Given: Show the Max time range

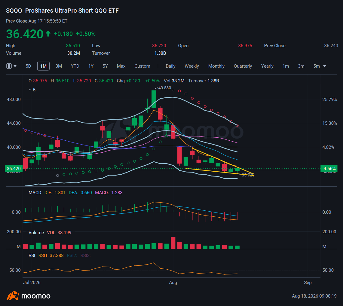Looking at the screenshot, I should click(121, 66).
